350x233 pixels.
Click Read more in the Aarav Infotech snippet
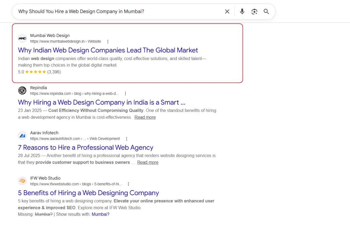pos(148,163)
